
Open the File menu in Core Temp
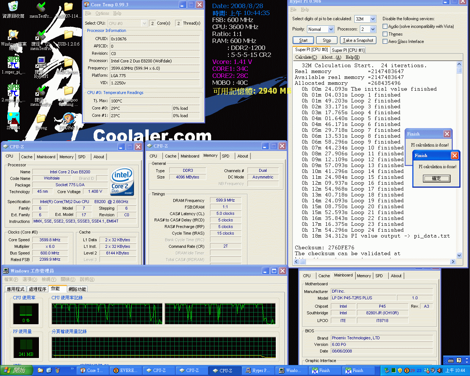(88, 13)
